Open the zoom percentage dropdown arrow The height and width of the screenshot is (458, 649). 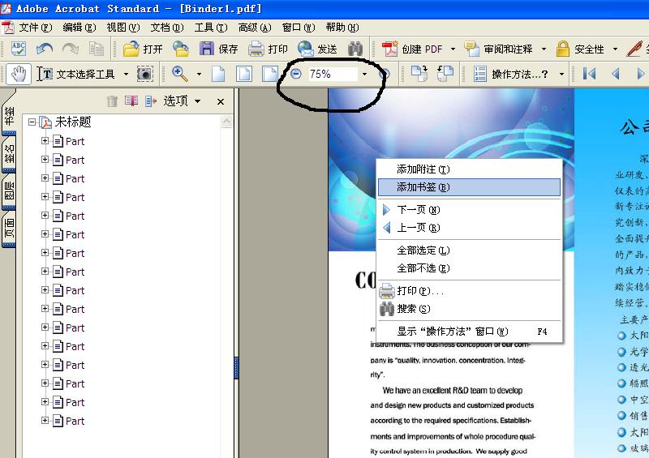click(364, 74)
